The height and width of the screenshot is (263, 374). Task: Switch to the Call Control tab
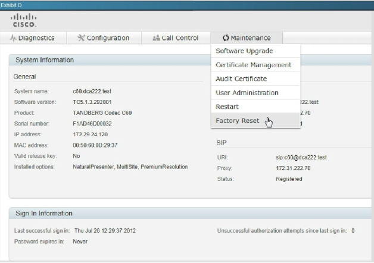click(x=176, y=38)
